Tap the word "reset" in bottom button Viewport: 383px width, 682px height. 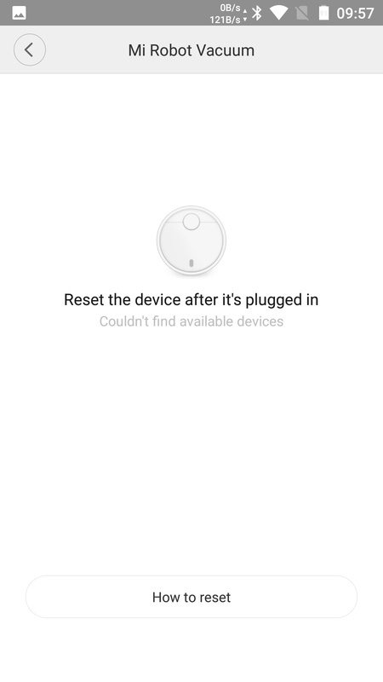[x=213, y=598]
